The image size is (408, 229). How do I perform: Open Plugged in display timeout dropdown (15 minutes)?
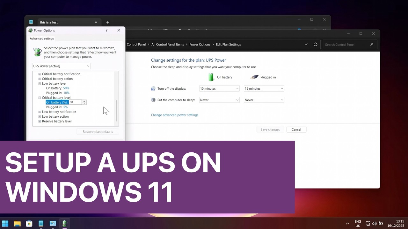264,88
